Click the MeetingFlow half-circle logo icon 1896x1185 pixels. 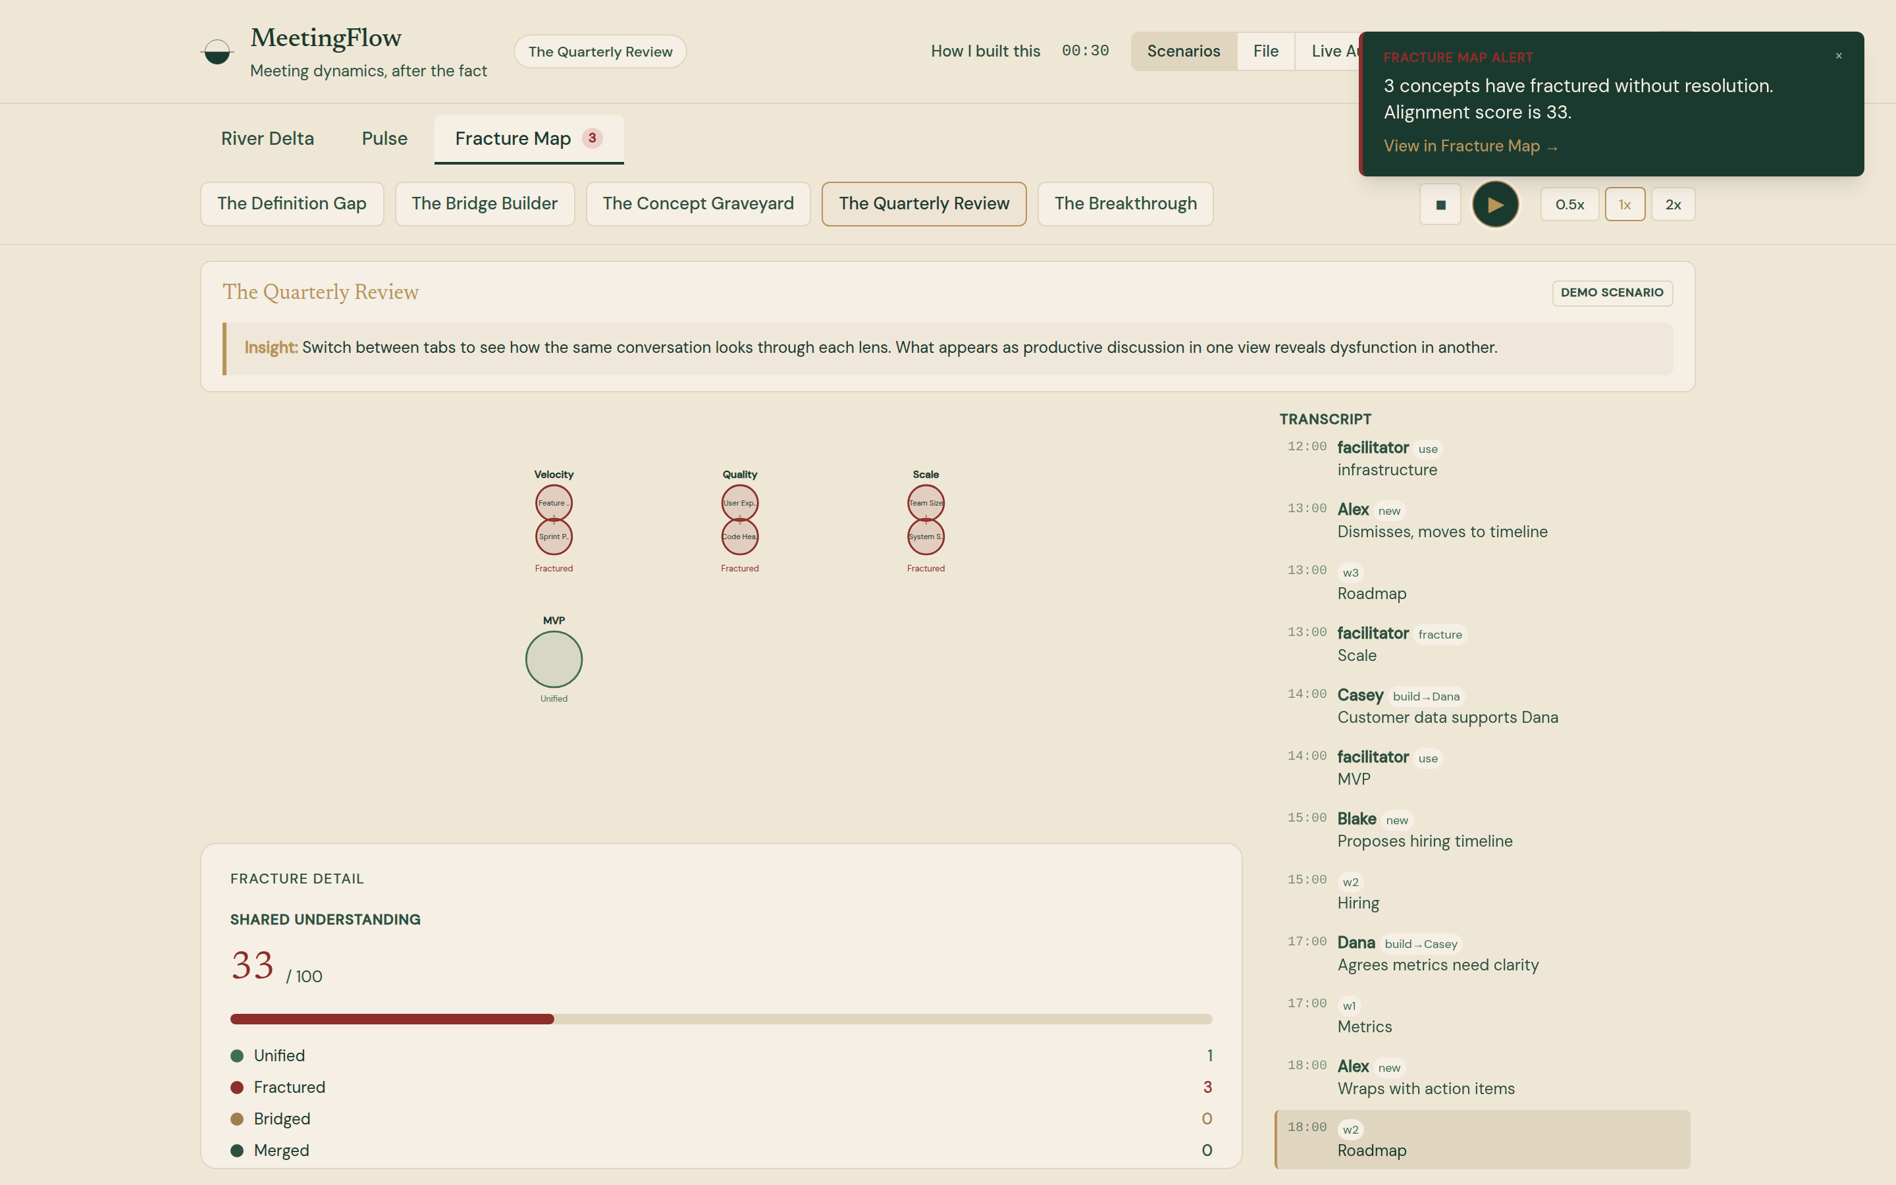pos(217,52)
